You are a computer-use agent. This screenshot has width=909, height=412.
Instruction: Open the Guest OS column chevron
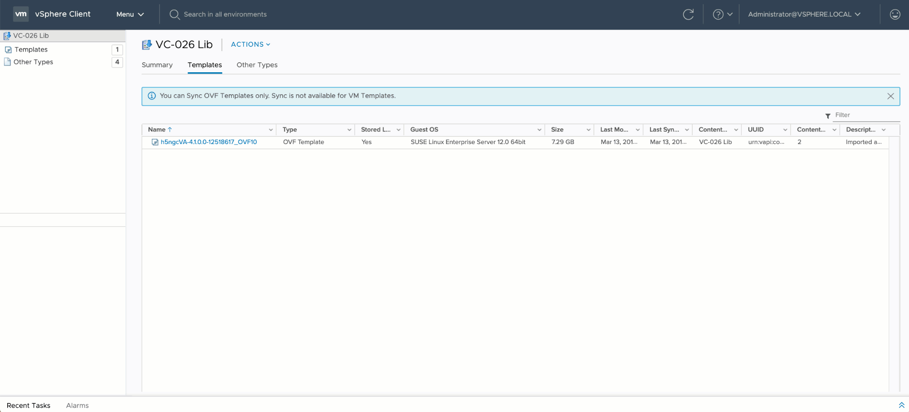coord(539,130)
